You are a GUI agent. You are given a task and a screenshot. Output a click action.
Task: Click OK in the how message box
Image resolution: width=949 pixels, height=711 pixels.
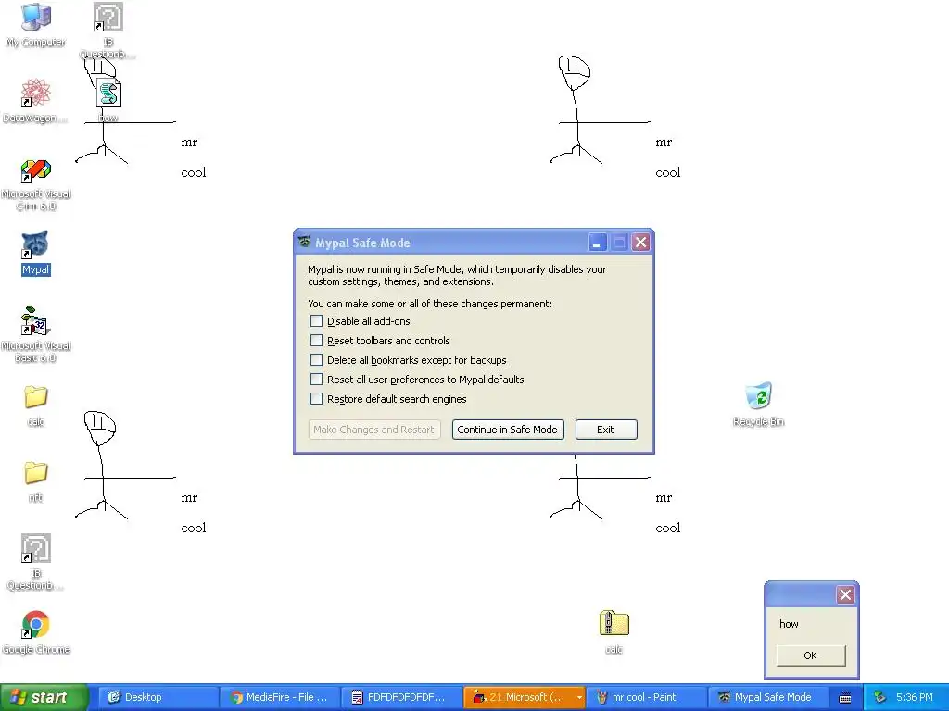click(x=810, y=655)
